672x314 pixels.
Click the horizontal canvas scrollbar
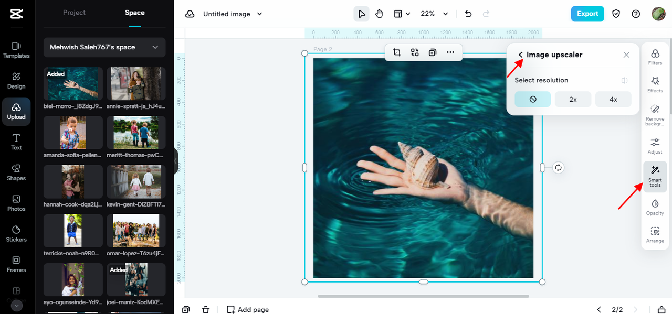click(x=423, y=296)
